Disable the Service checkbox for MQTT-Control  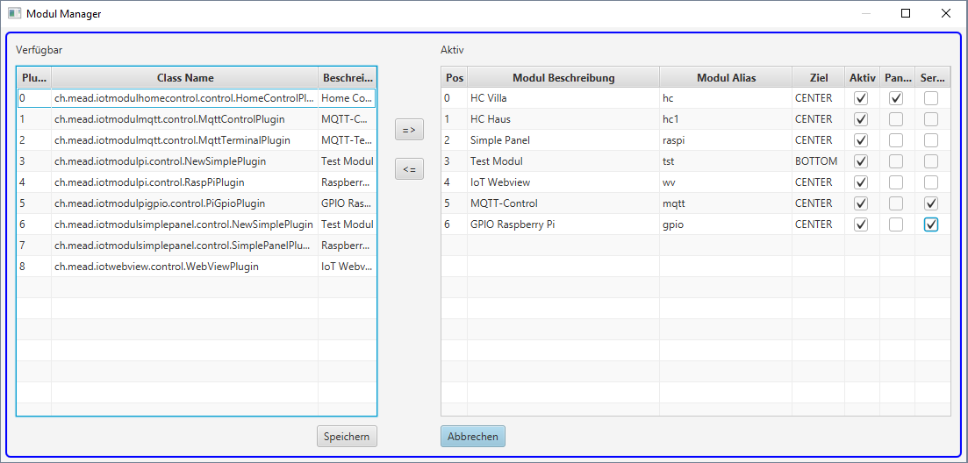click(931, 203)
